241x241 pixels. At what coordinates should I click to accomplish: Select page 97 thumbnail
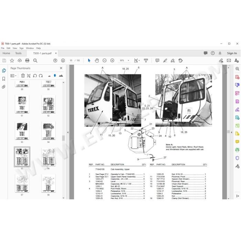pos(22,183)
